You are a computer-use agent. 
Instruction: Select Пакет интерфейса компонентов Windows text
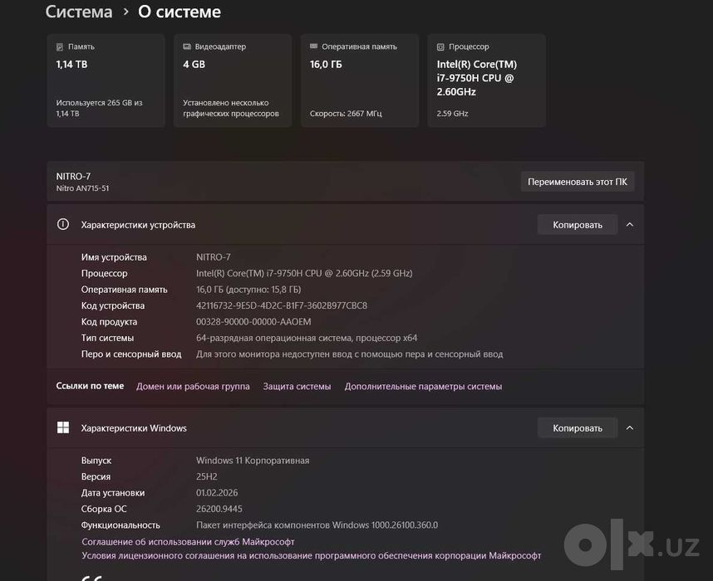pyautogui.click(x=317, y=525)
